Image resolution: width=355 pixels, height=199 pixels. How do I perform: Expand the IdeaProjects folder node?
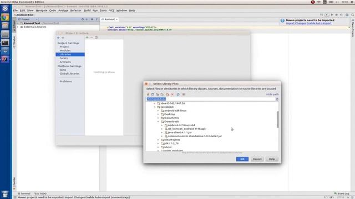click(158, 140)
